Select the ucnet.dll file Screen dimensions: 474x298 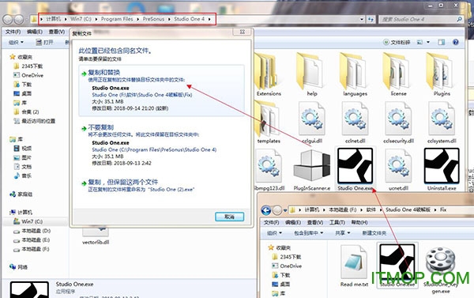click(x=398, y=170)
